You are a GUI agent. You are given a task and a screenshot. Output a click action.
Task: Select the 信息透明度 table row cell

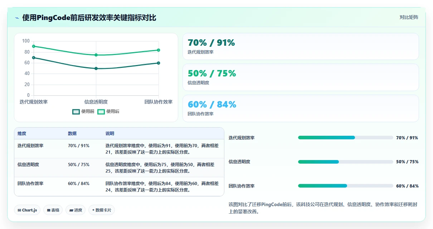(28, 165)
